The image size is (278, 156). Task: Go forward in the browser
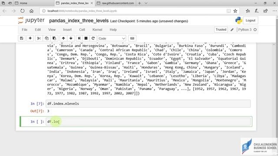tap(13, 11)
